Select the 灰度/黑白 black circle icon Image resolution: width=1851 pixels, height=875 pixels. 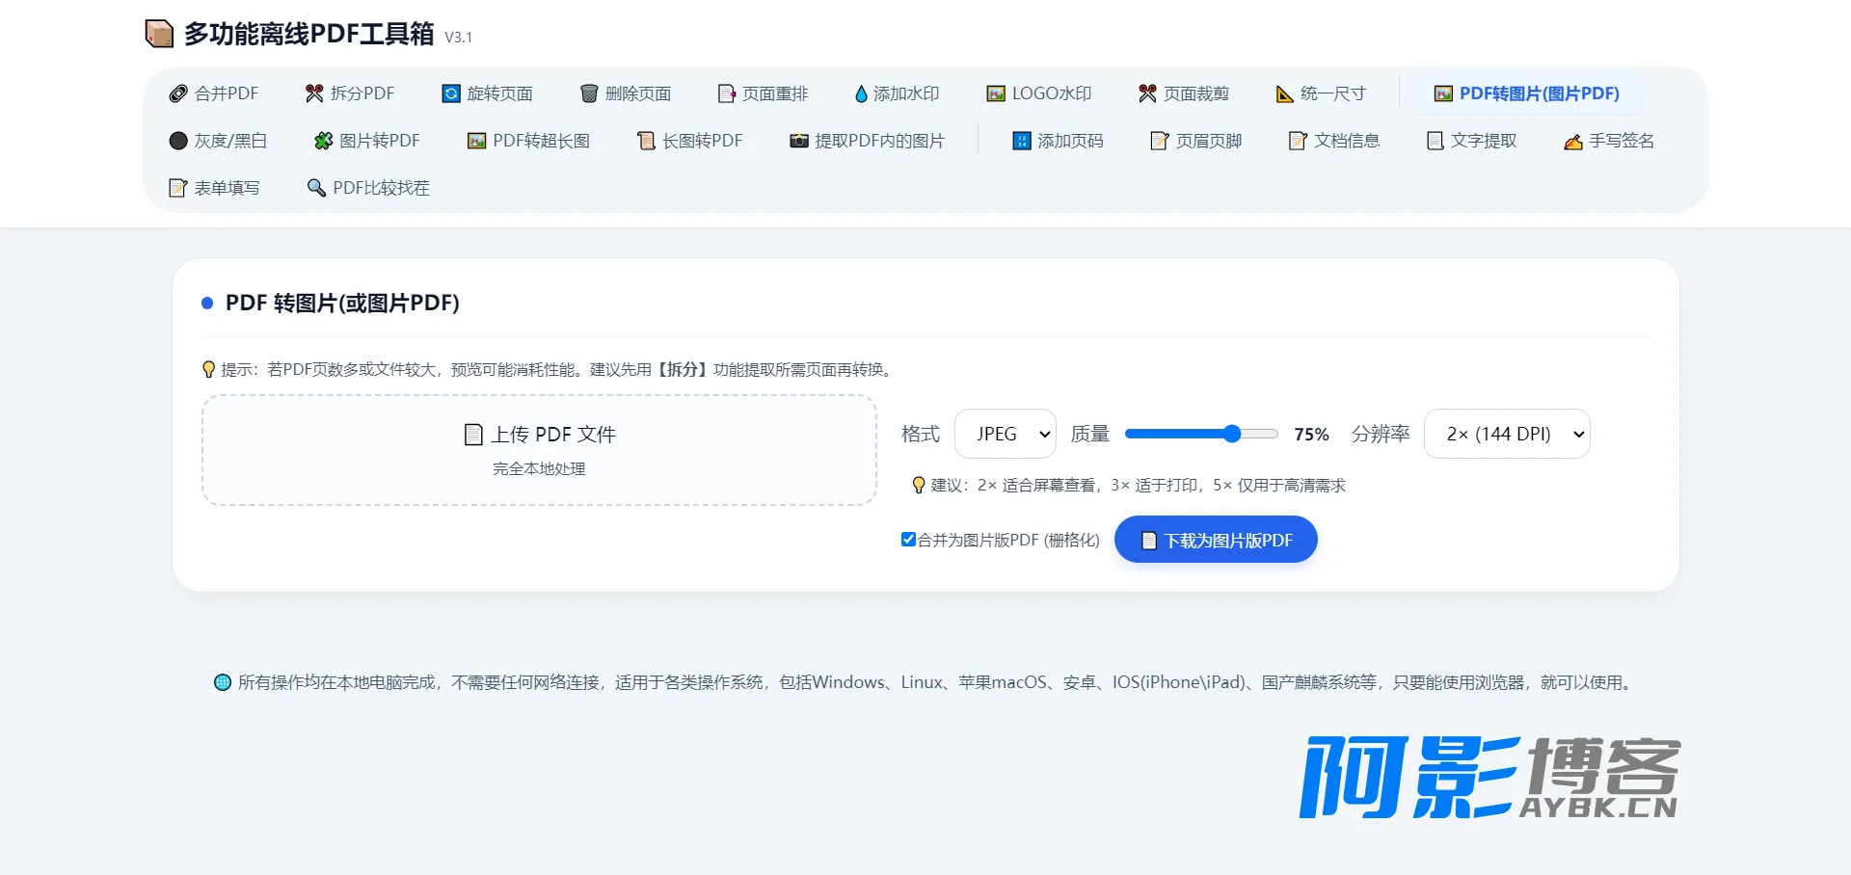178,141
